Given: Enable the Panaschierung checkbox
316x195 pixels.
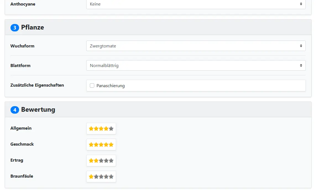Looking at the screenshot, I should point(92,86).
